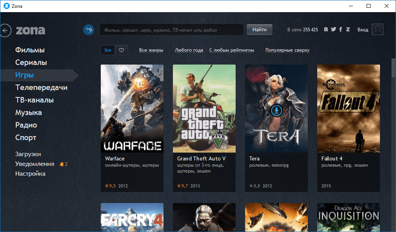Image resolution: width=396 pixels, height=232 pixels.
Task: Click 'ролевые, mmorpg' genre text
Action: point(269,165)
